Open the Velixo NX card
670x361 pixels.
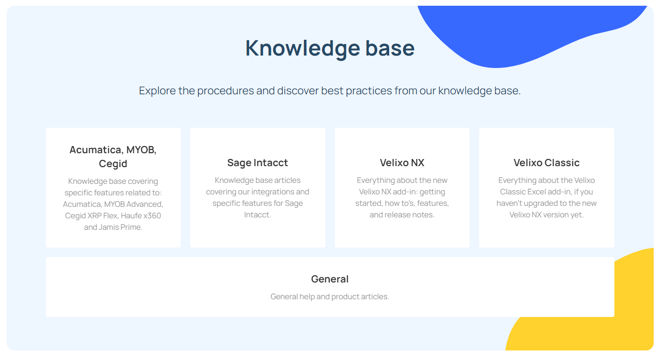pyautogui.click(x=402, y=188)
